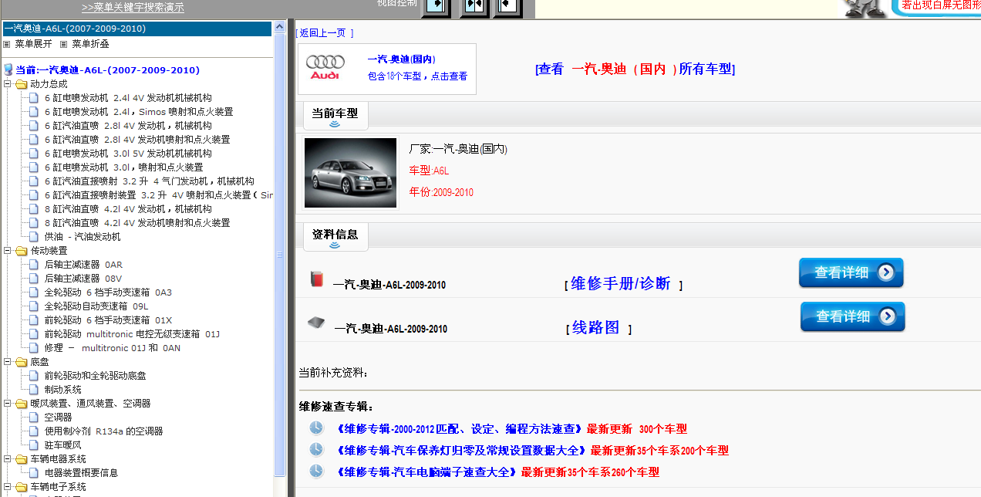Image resolution: width=981 pixels, height=497 pixels.
Task: Click the clock icon beside 匹配、设定、编程方法速查
Action: point(316,428)
